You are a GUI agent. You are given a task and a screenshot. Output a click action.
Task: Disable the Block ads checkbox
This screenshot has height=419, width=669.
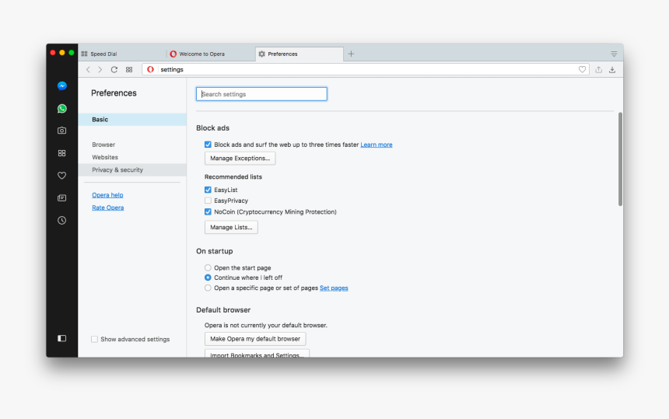(208, 145)
